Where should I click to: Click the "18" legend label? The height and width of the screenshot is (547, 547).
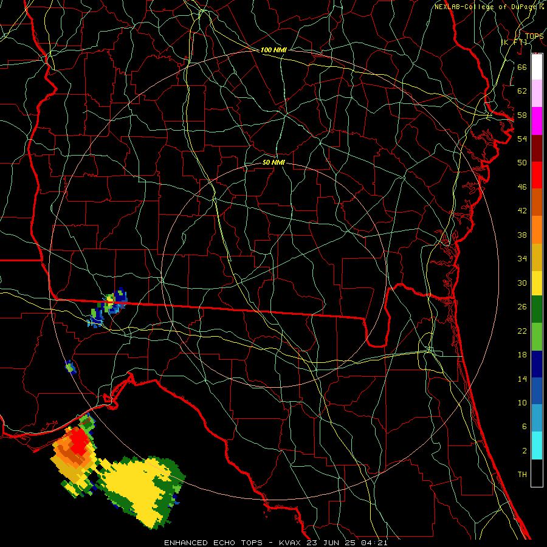tap(522, 355)
